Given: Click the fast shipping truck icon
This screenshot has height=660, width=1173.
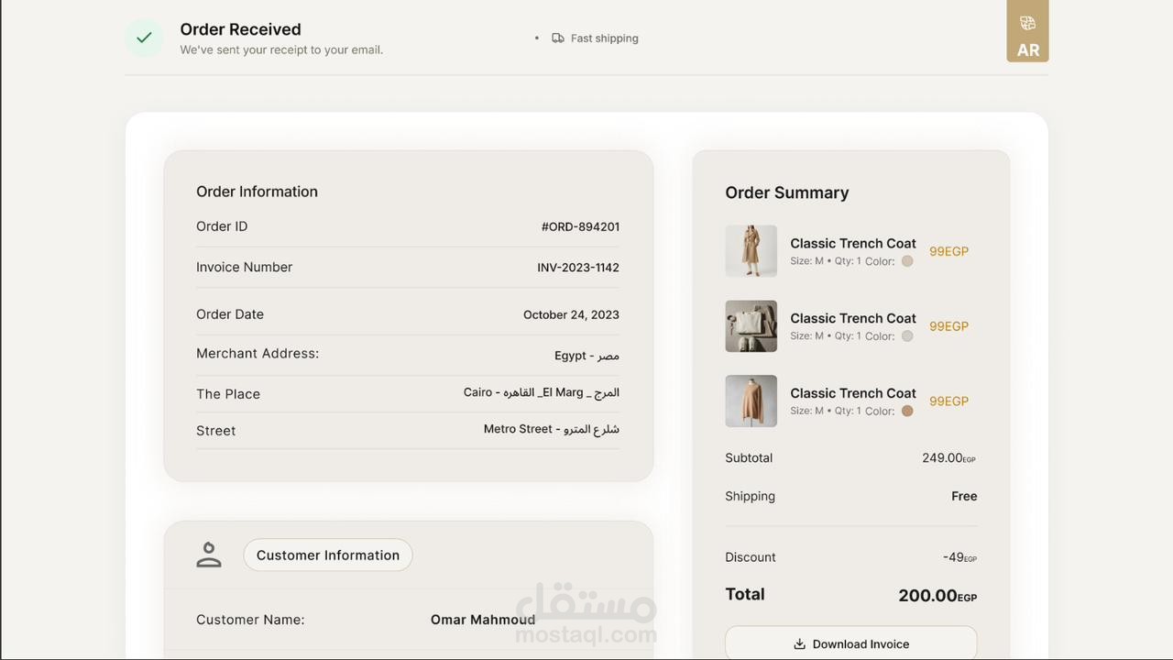Looking at the screenshot, I should coord(557,38).
